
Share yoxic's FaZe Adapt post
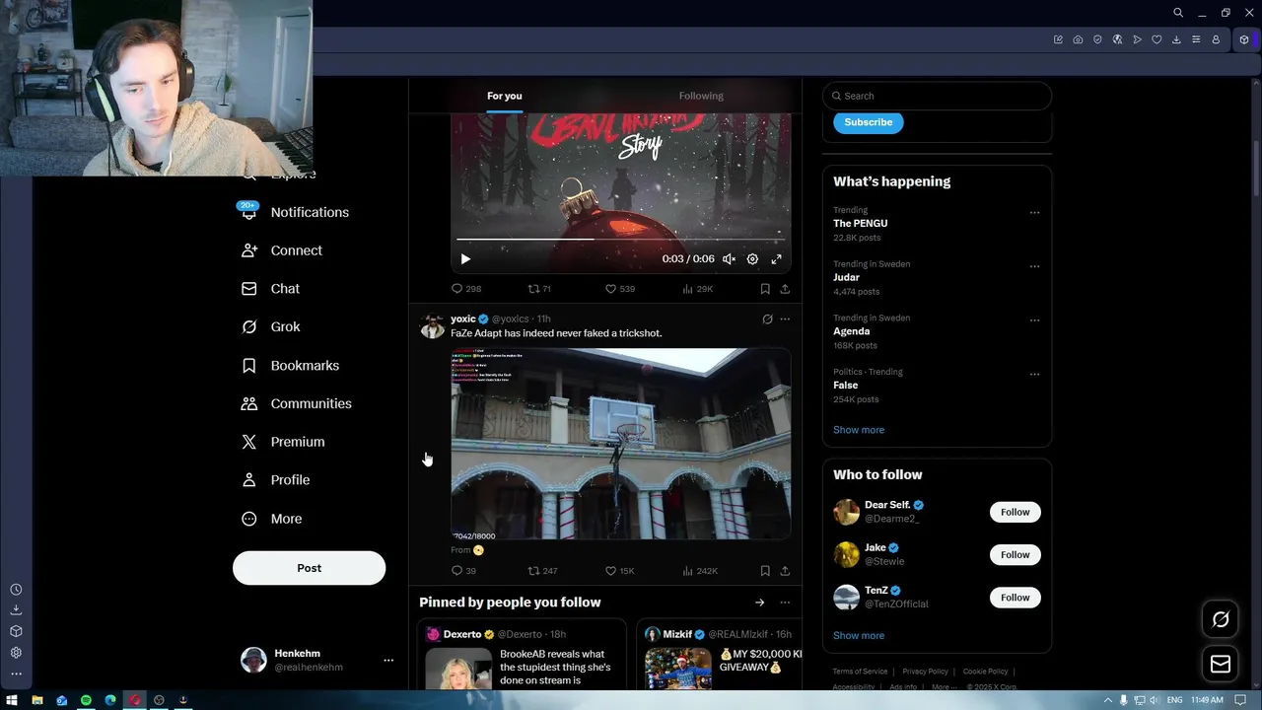[785, 571]
